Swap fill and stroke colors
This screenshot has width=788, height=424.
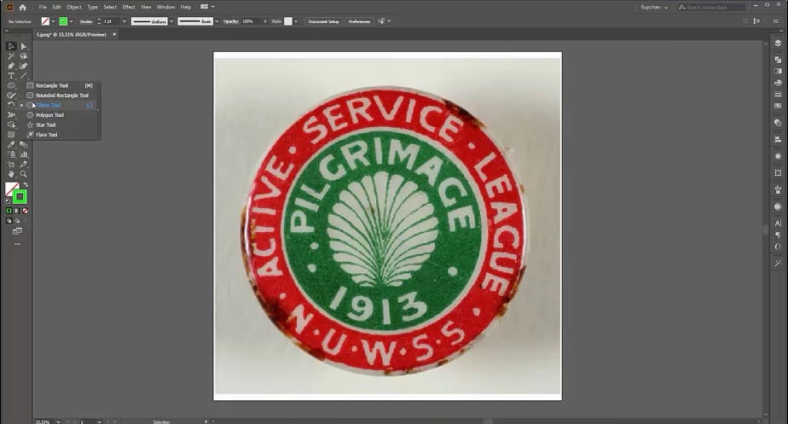[x=25, y=184]
